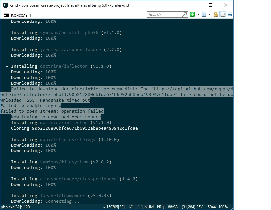Click the 100% zoom status entry
This screenshot has width=271, height=210.
[x=223, y=207]
